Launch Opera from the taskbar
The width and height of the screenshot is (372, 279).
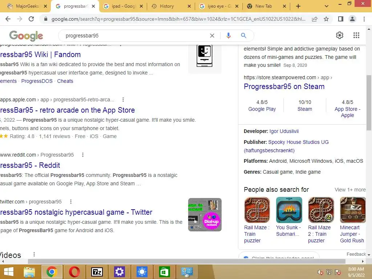[x=74, y=272]
